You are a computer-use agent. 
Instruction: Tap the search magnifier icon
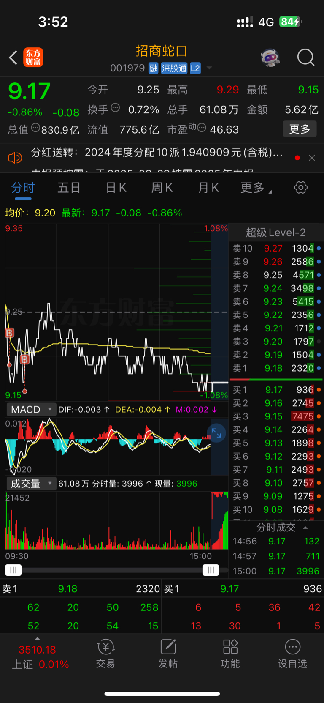click(306, 57)
